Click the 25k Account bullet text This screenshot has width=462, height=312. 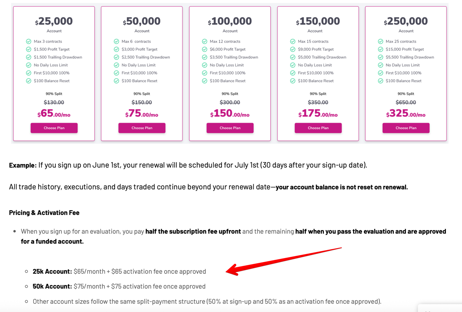tap(119, 271)
